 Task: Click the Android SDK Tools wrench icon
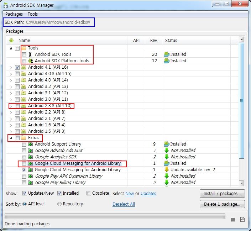click(x=30, y=54)
